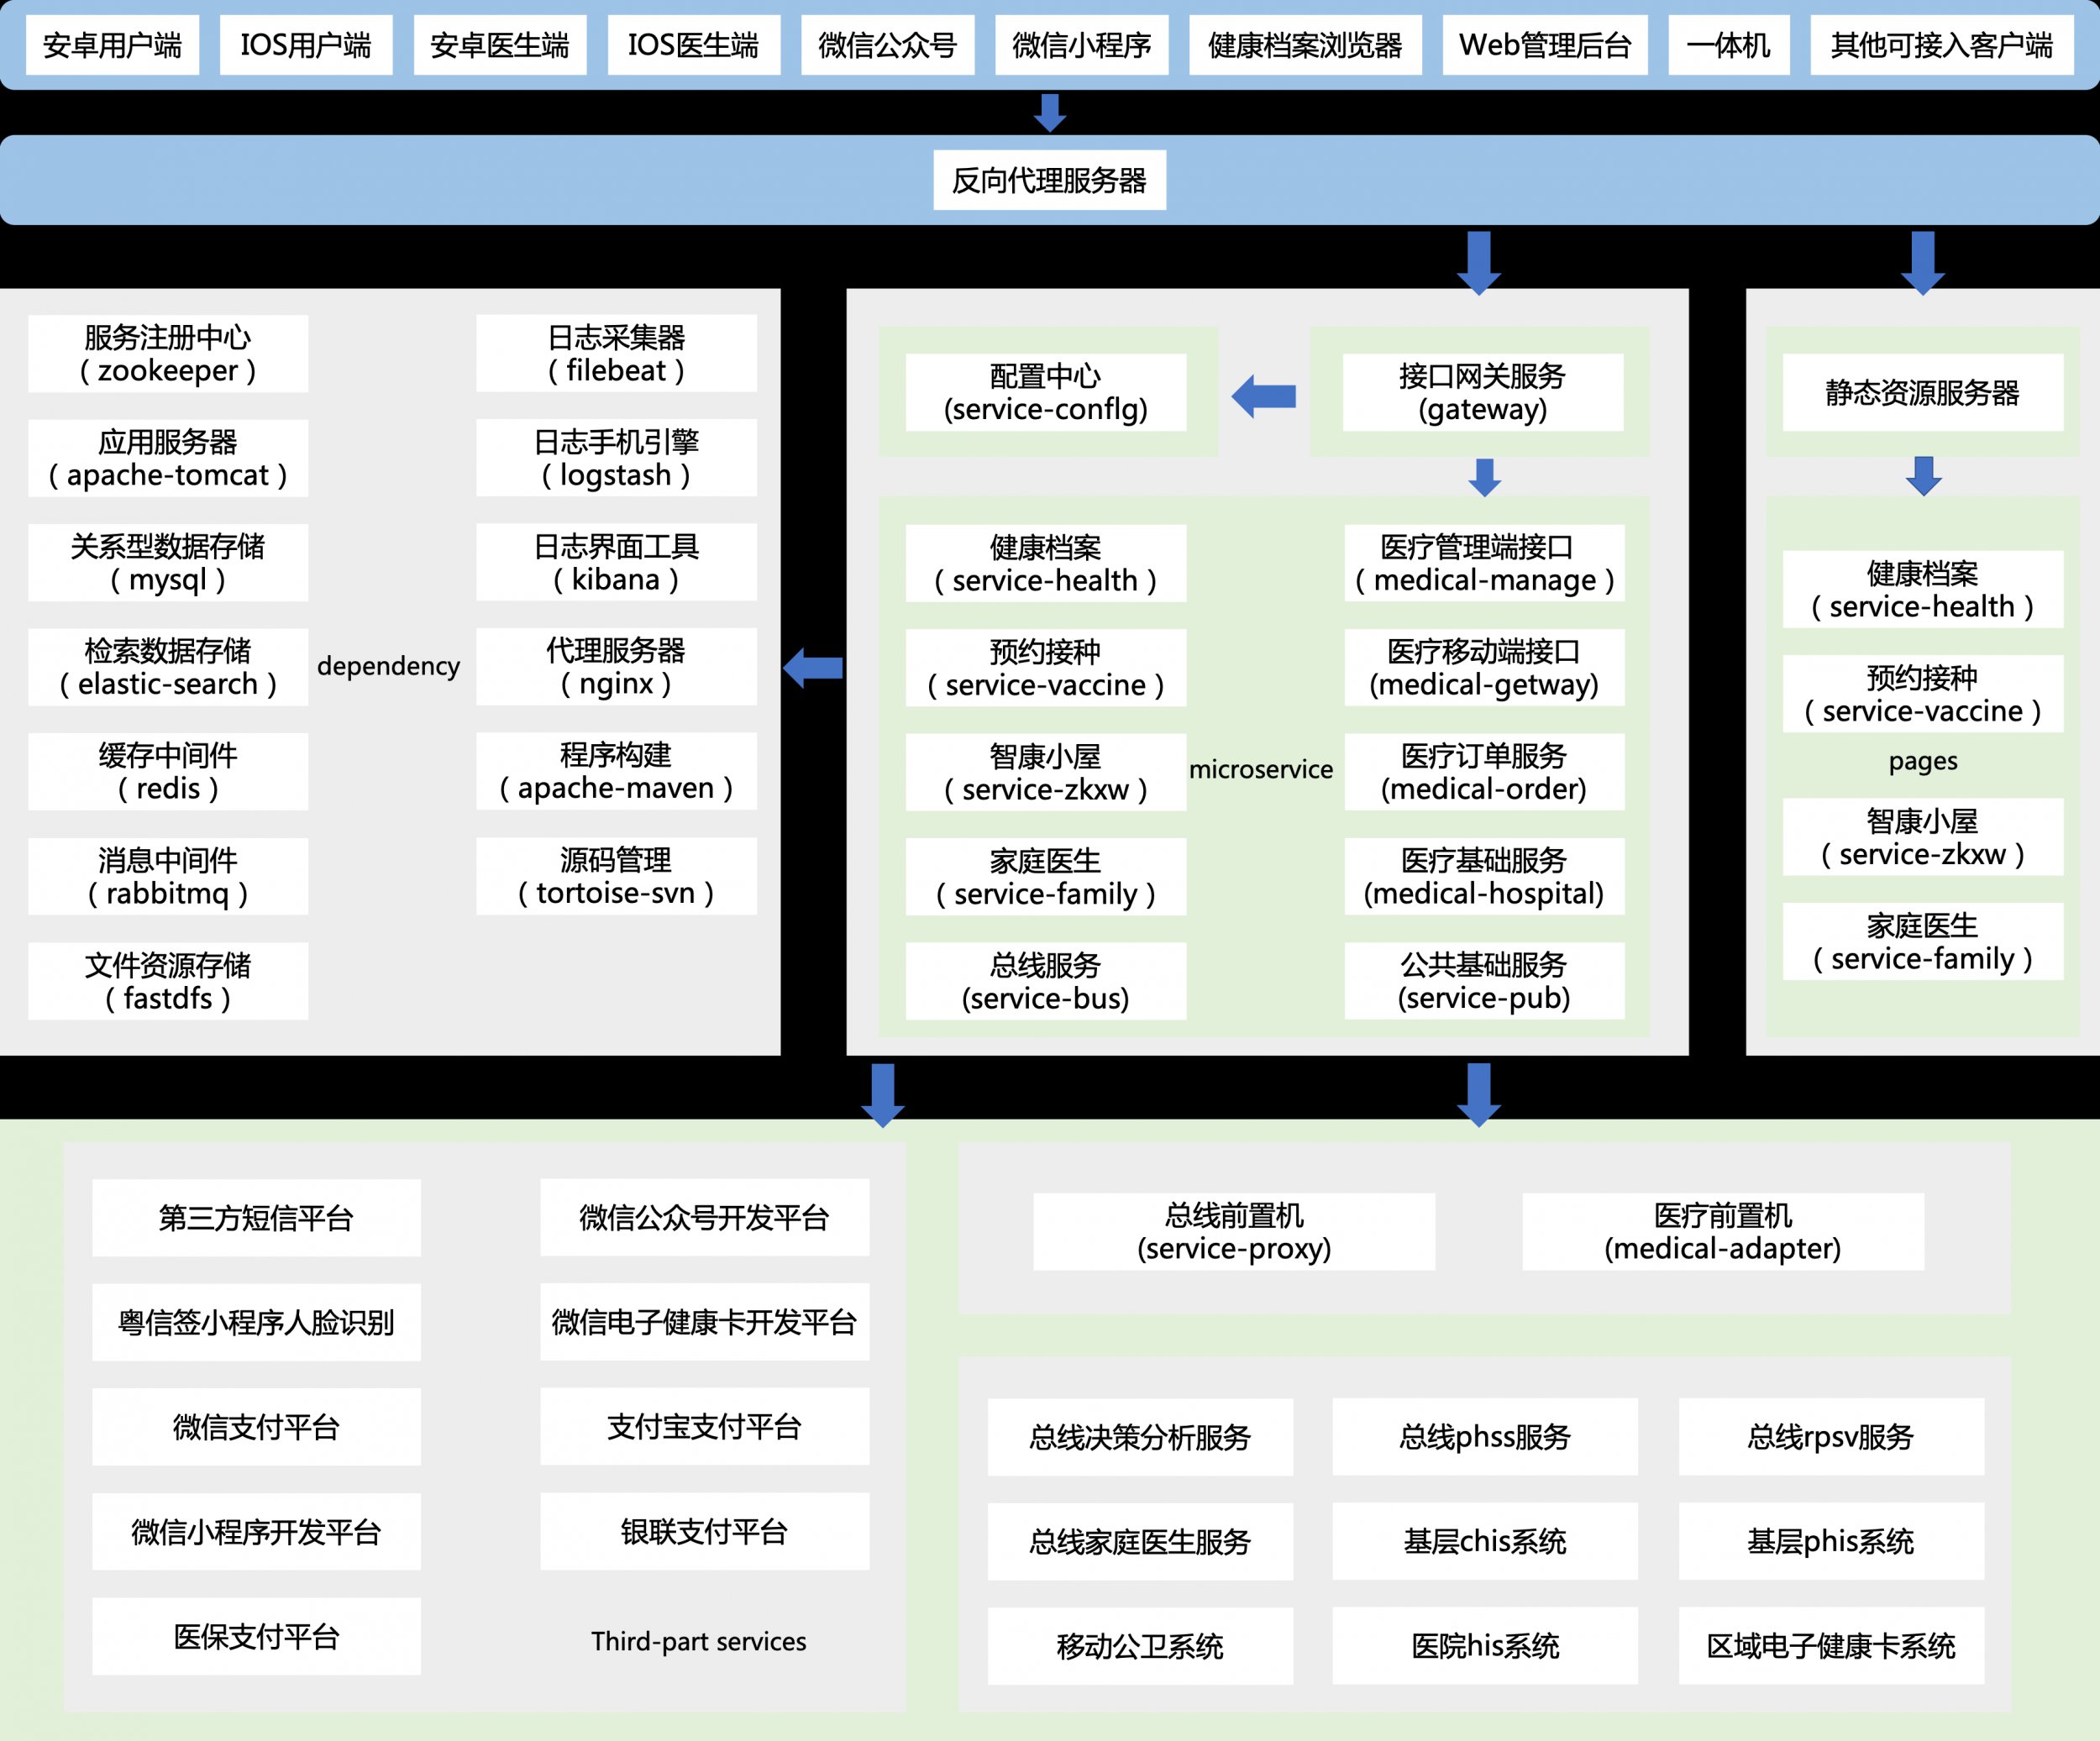This screenshot has width=2100, height=1741.
Task: Click the down arrow below the client apps row
Action: coord(1049,112)
